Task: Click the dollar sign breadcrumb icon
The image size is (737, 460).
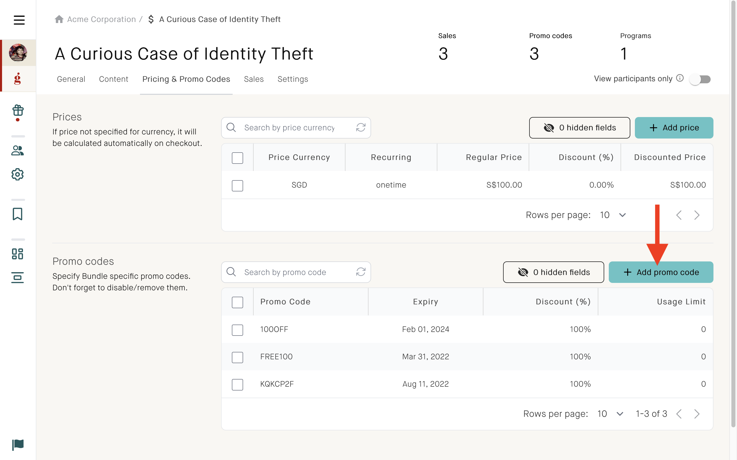Action: (x=151, y=19)
